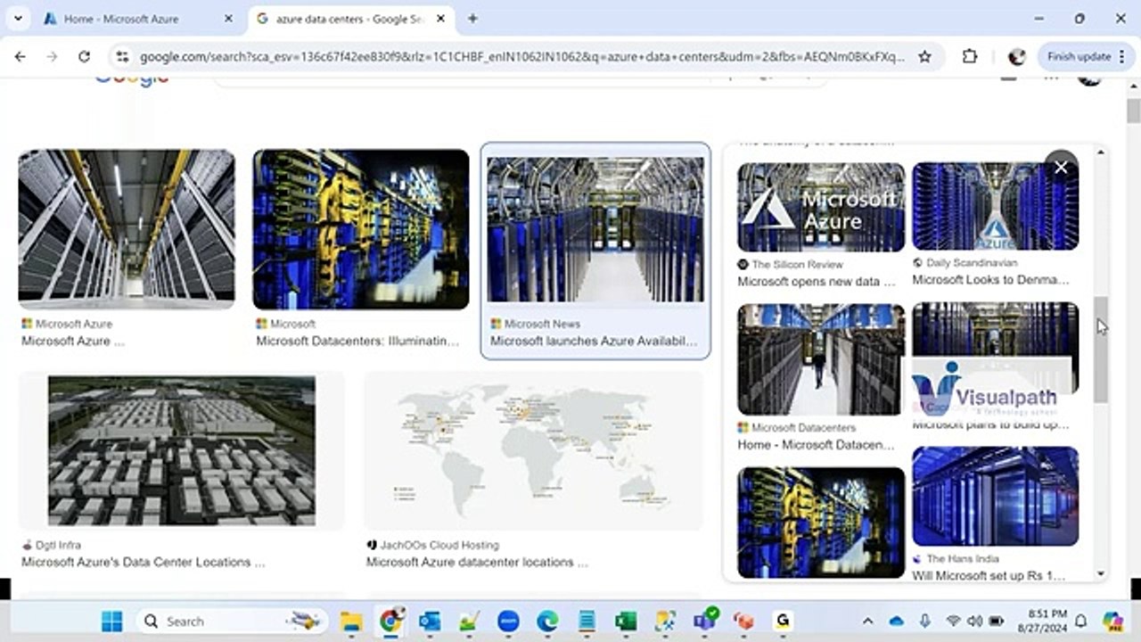Open the Microsoft Azure rack aisle image
This screenshot has width=1141, height=642.
tap(127, 229)
